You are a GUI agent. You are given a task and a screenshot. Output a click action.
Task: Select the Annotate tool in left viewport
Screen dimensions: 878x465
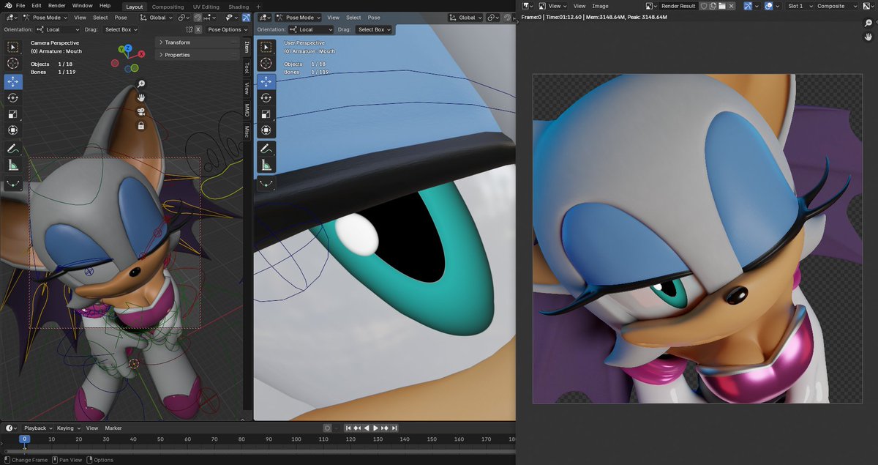(13, 149)
